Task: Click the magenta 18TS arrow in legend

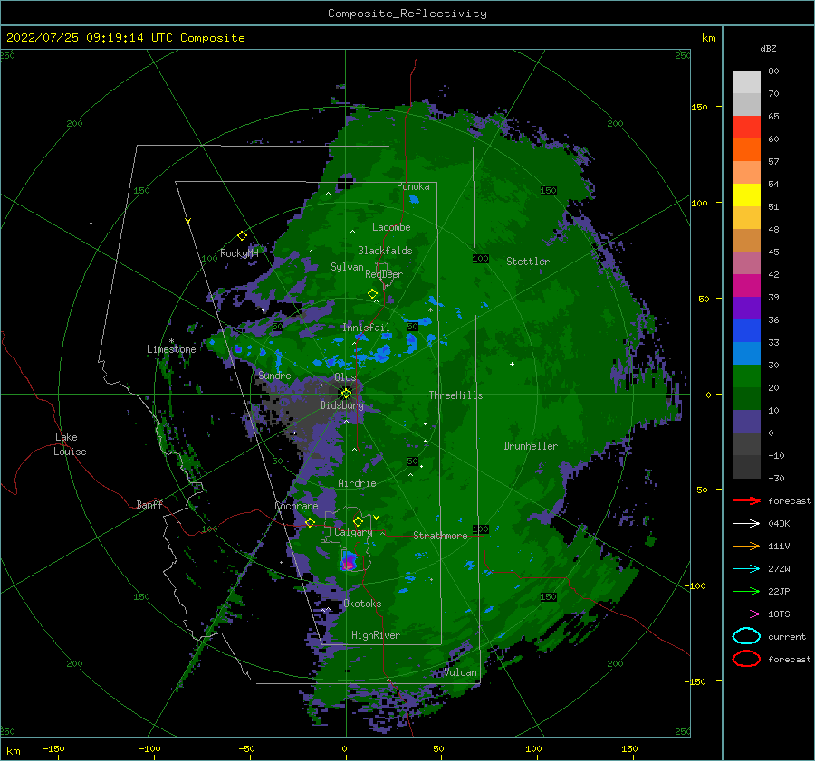Action: coord(746,614)
